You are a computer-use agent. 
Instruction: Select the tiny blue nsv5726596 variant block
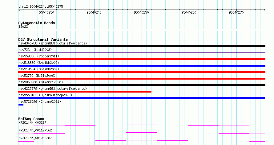click(21, 105)
